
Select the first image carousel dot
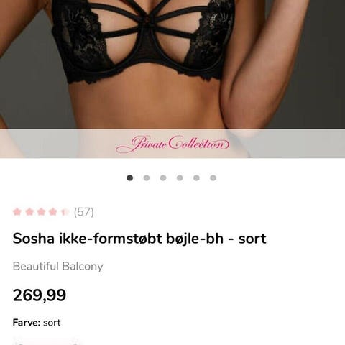pos(130,178)
